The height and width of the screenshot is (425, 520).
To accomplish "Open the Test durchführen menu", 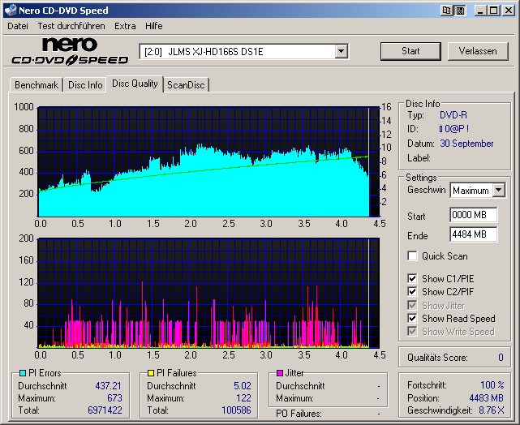I will coord(71,26).
